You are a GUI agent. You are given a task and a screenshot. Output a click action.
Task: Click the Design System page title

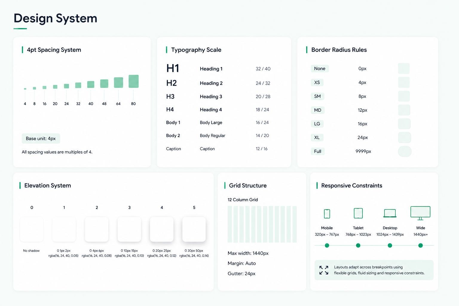click(x=56, y=18)
